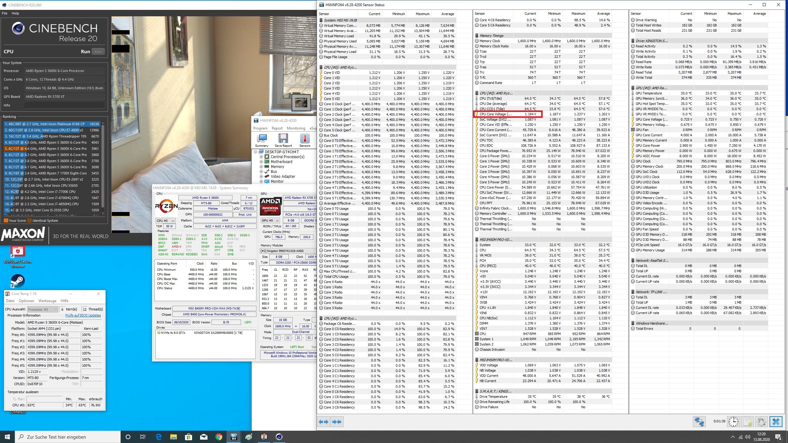The image size is (788, 443).
Task: Open Google Chrome from taskbar
Action: coord(219,437)
